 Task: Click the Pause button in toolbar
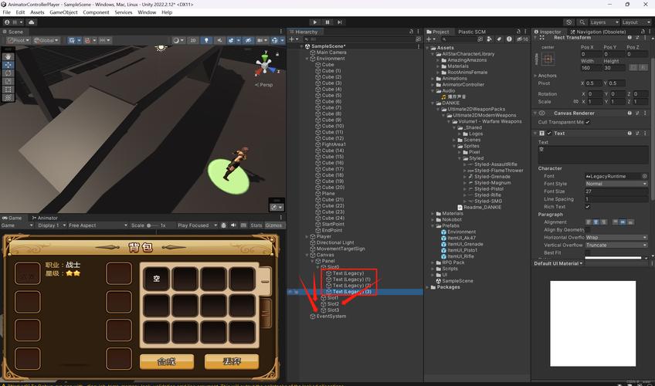tap(327, 22)
